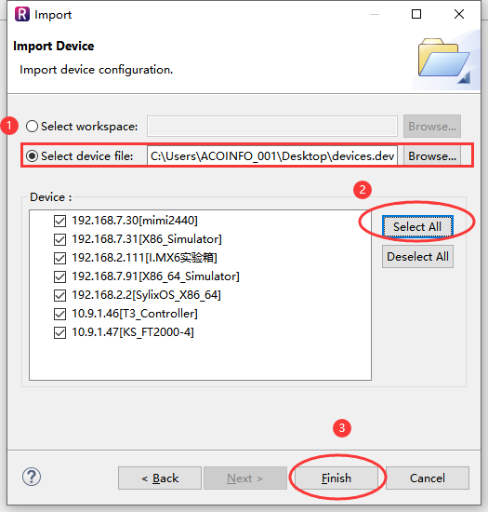
Task: Choose the Select workspace radio option
Action: click(x=32, y=126)
